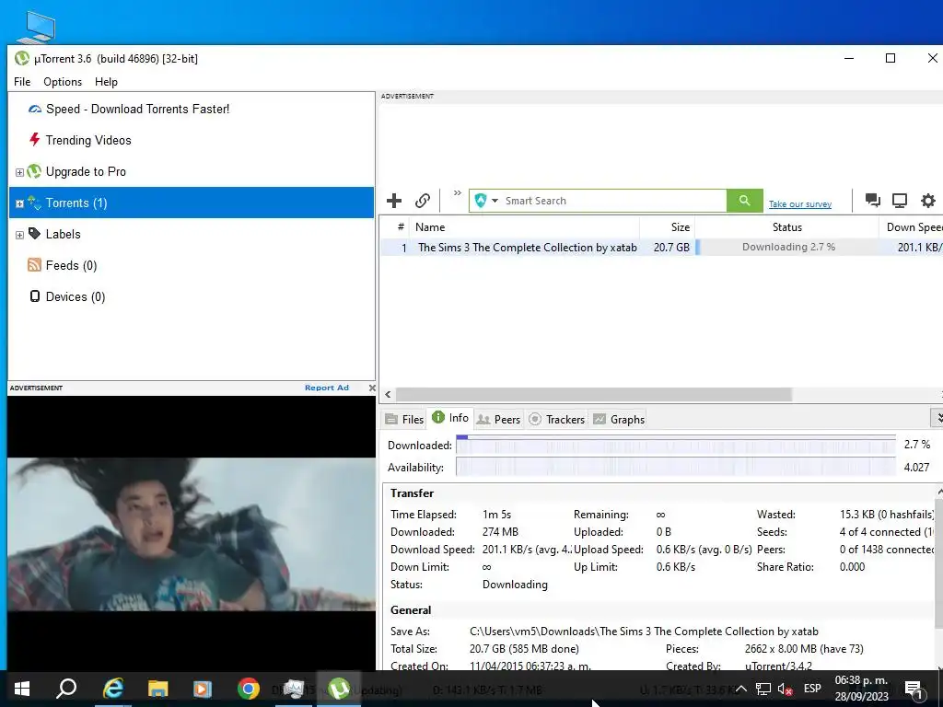Switch to the Info tab
The image size is (943, 707).
[450, 418]
